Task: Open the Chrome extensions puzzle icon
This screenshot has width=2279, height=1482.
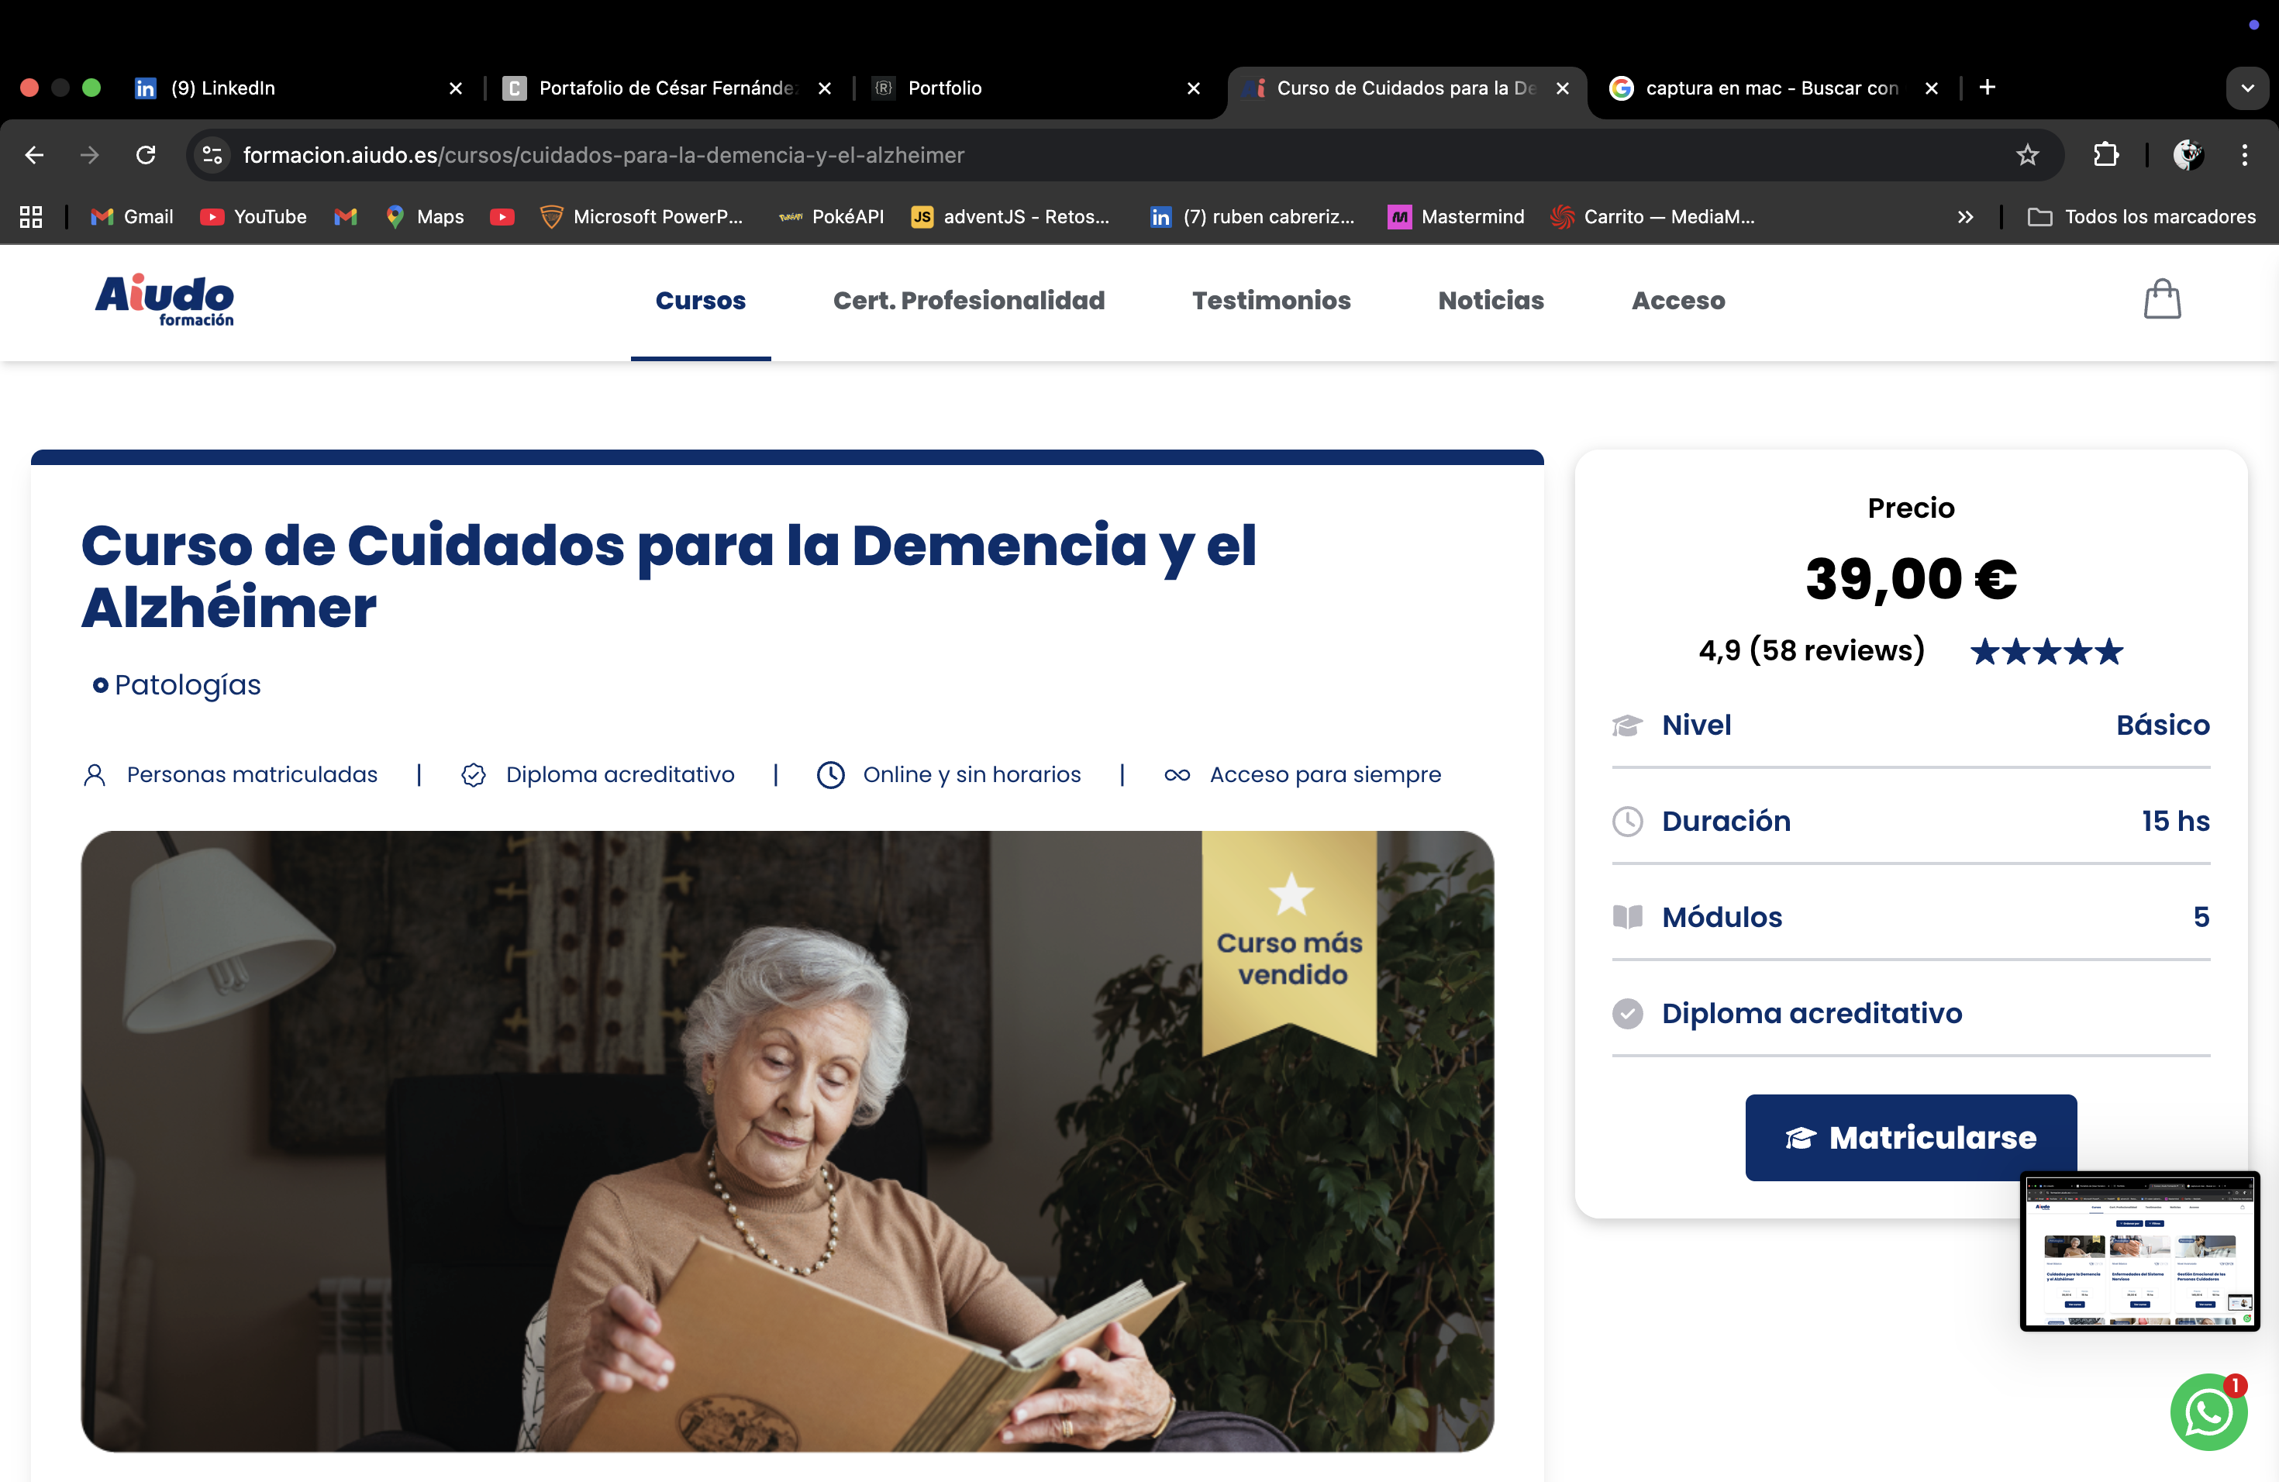Action: tap(2105, 155)
